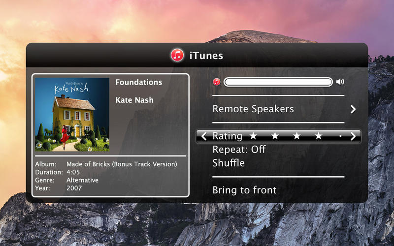Viewport: 394px width, 246px height.
Task: Increase rating with the right arrow
Action: coord(353,136)
